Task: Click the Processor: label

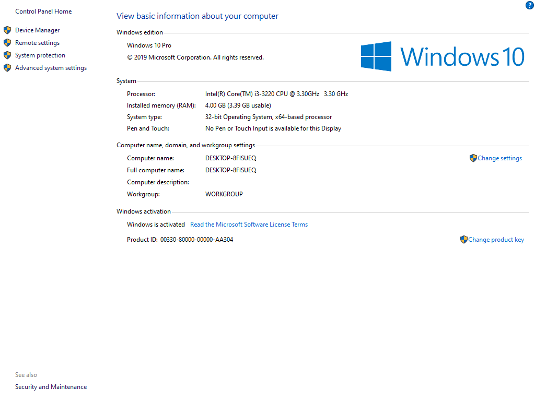Action: coord(141,94)
